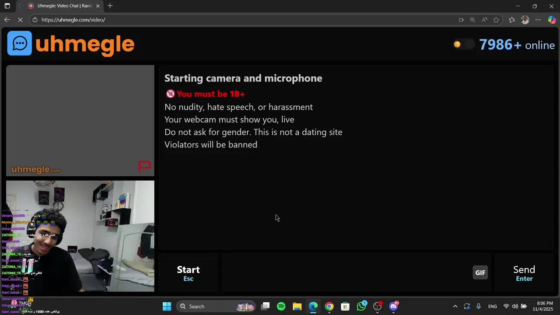Click the uhmegle wordmark text logo
The height and width of the screenshot is (315, 560).
[85, 45]
